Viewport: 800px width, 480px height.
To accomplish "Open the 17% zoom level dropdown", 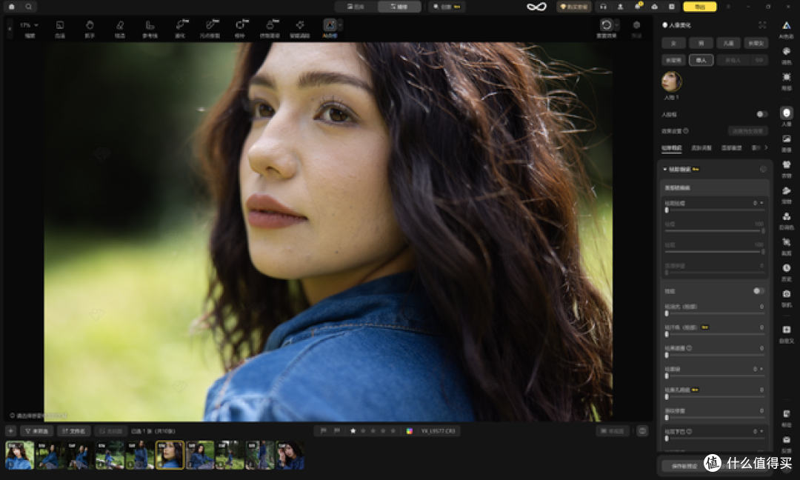I will 30,25.
